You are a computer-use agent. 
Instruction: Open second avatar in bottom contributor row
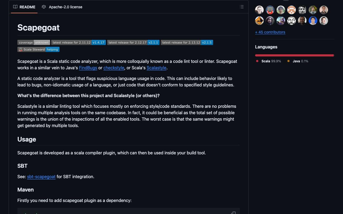pyautogui.click(x=270, y=21)
